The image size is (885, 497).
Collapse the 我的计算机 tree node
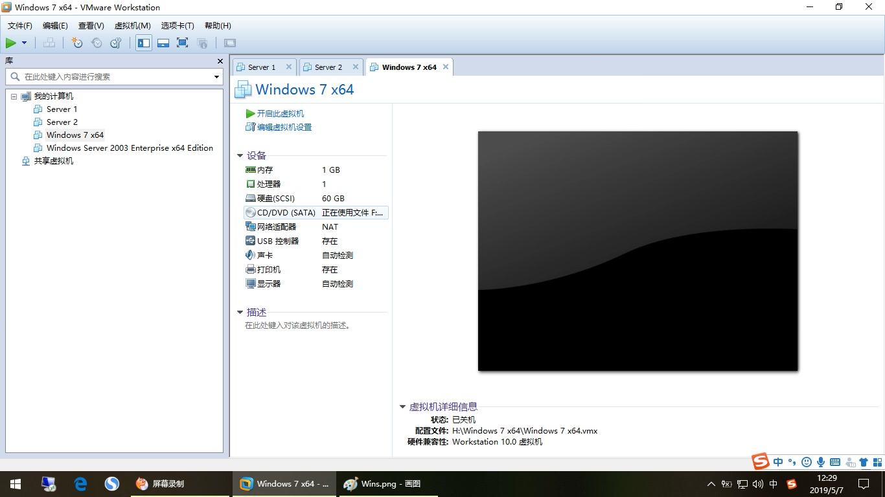(14, 96)
